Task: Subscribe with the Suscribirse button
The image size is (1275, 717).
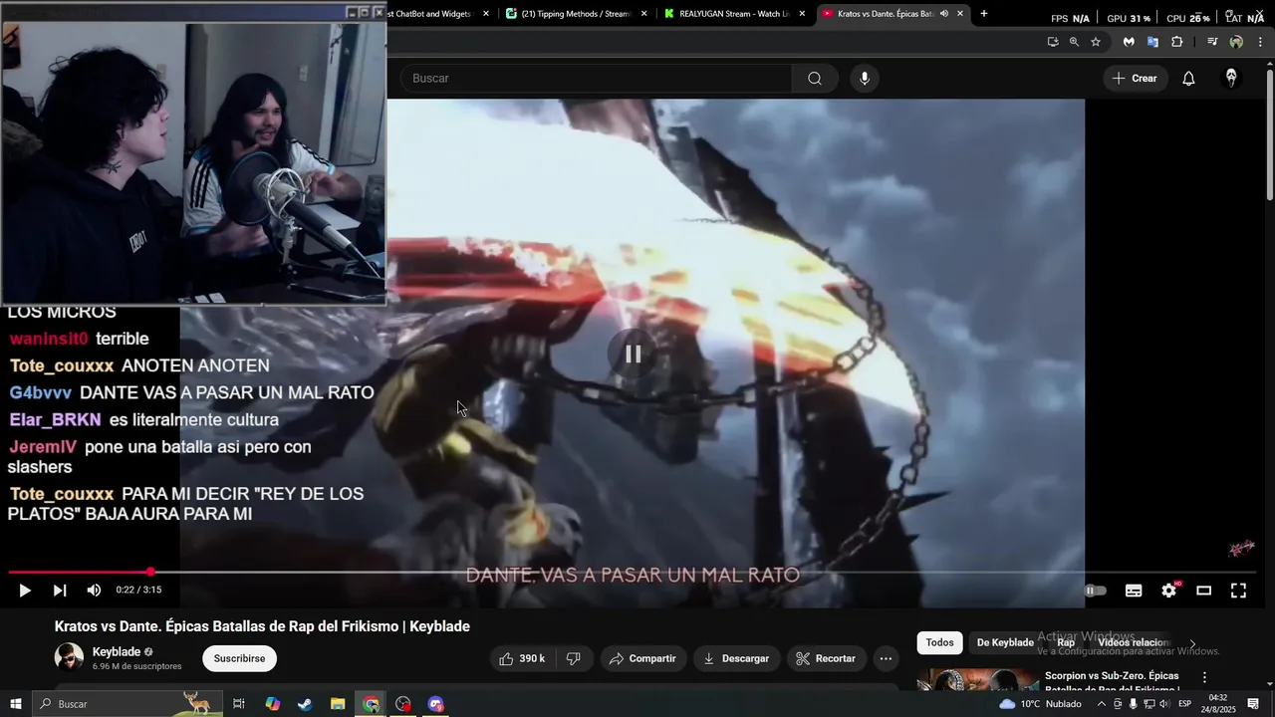Action: click(239, 658)
